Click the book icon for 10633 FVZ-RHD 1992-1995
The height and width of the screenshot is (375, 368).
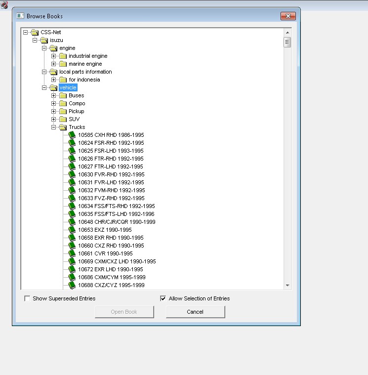tap(72, 198)
